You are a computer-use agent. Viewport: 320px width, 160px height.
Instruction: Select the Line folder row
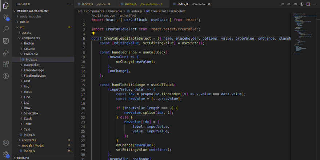[x=43, y=97]
